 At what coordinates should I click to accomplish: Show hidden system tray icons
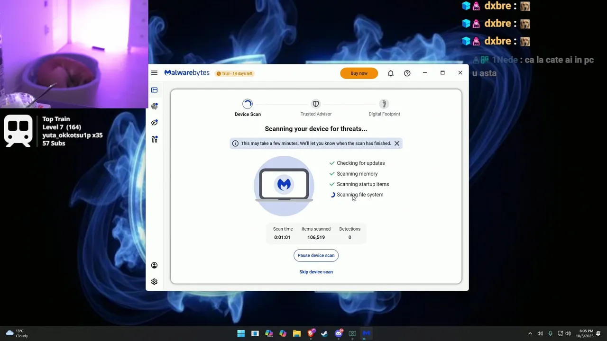tap(530, 333)
